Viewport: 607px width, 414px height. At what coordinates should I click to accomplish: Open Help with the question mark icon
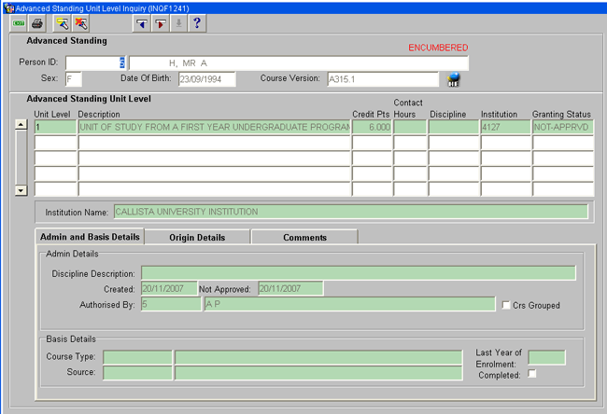(197, 21)
